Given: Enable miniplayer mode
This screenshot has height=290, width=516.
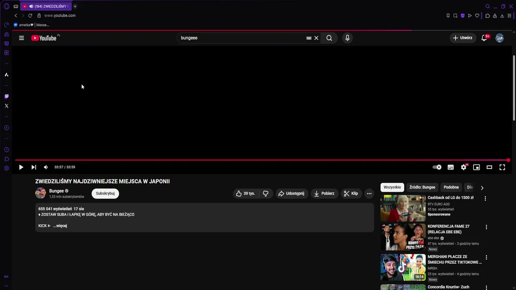Looking at the screenshot, I should tap(476, 167).
